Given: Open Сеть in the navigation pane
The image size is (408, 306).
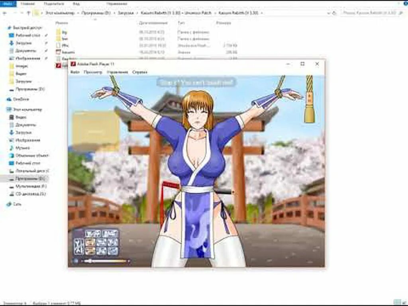Looking at the screenshot, I should (x=17, y=204).
